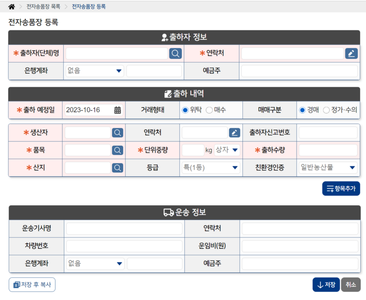This screenshot has width=366, height=300.
Task: Click 출하자 정보 section header
Action: (x=184, y=38)
